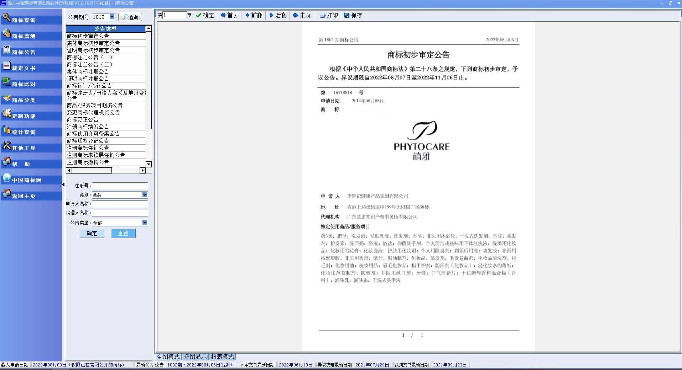Switch to 多图显示 tab
This screenshot has width=682, height=370.
[x=195, y=356]
